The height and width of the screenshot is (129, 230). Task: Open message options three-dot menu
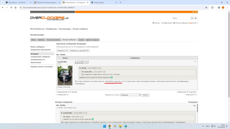tap(195, 62)
